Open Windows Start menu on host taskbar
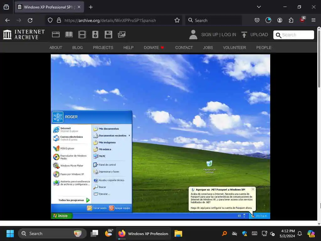Viewport: 321px width, 241px height. (10, 233)
